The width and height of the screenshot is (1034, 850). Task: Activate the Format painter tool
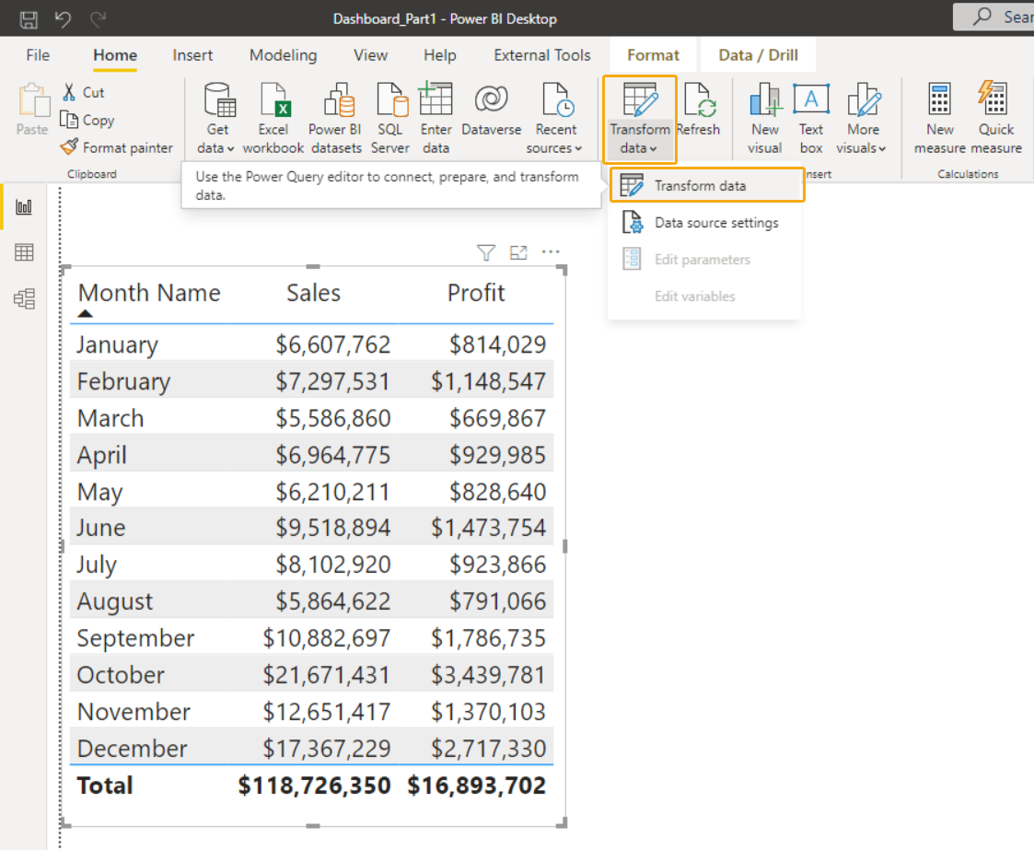(x=117, y=147)
